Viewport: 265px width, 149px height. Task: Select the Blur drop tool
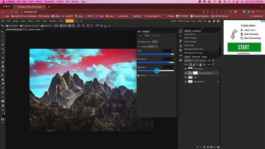pos(3,79)
